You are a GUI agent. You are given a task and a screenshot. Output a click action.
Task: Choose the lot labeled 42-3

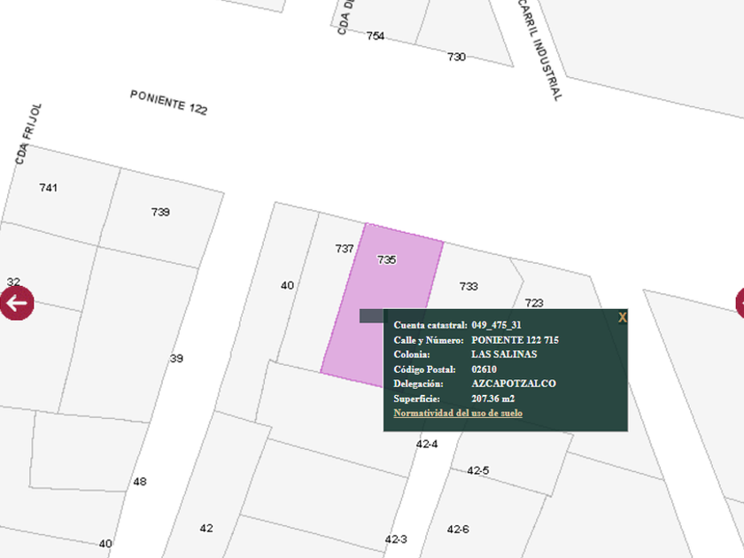click(x=396, y=539)
